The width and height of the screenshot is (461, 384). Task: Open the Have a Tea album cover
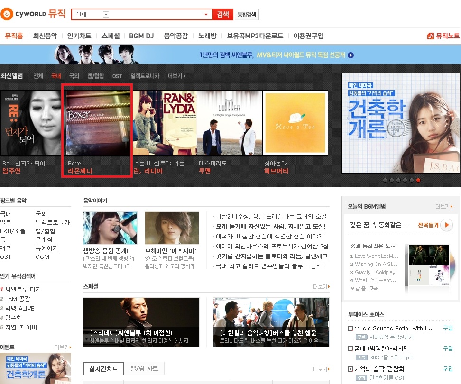click(295, 123)
